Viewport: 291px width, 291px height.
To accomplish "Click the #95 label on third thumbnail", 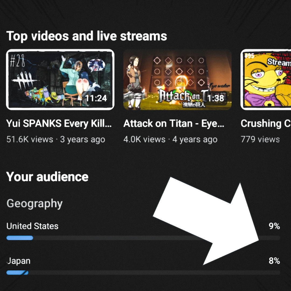I will point(249,56).
